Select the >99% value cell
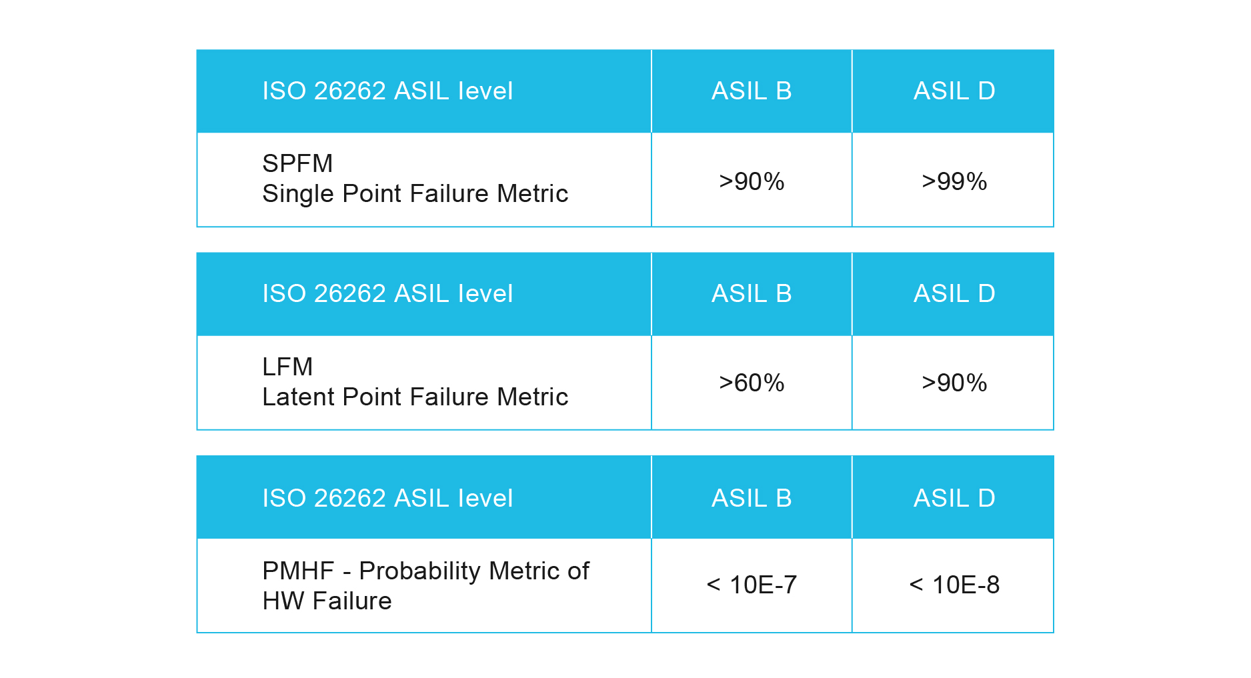Viewport: 1251px width, 678px height. (954, 181)
